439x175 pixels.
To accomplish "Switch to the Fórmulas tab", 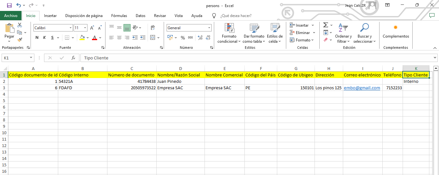I will [119, 16].
